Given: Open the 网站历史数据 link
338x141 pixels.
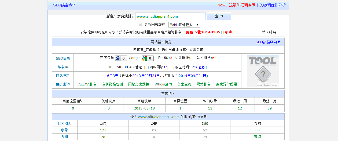Looking at the screenshot, I should tap(139, 84).
